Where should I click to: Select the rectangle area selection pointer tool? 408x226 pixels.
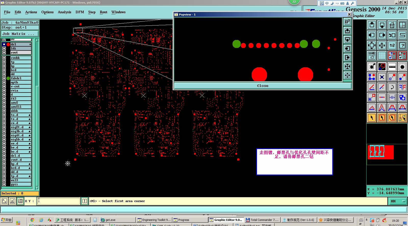tap(382, 118)
